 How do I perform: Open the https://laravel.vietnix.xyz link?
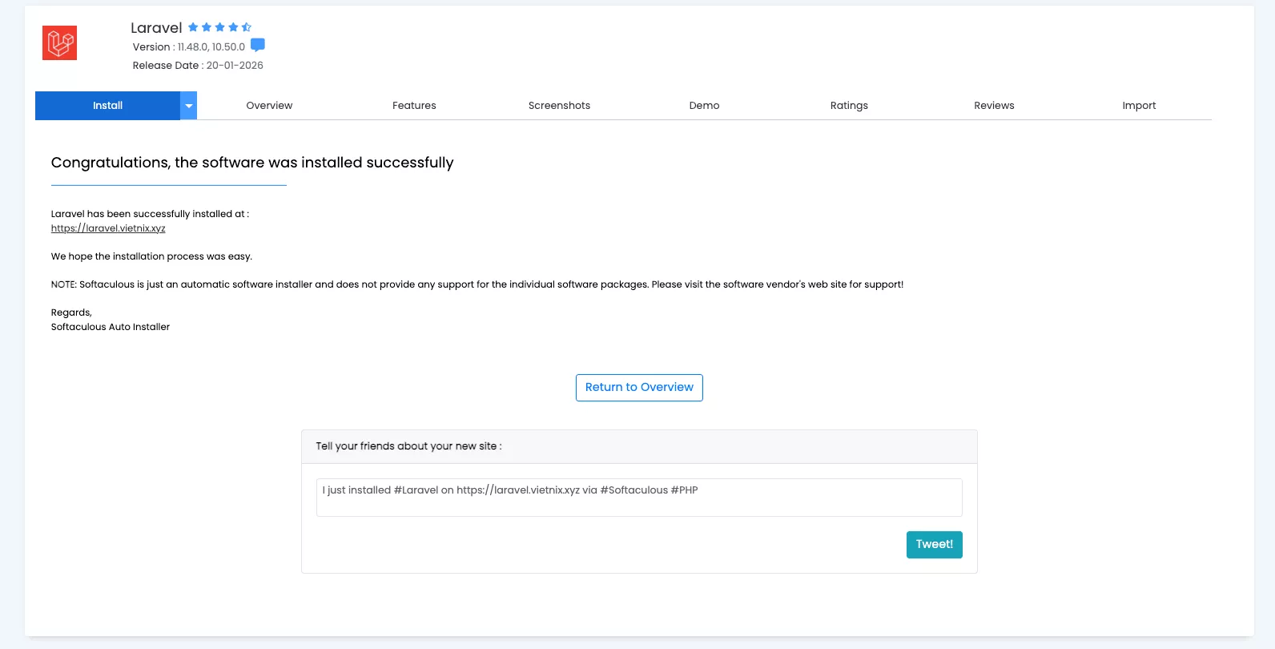point(108,228)
